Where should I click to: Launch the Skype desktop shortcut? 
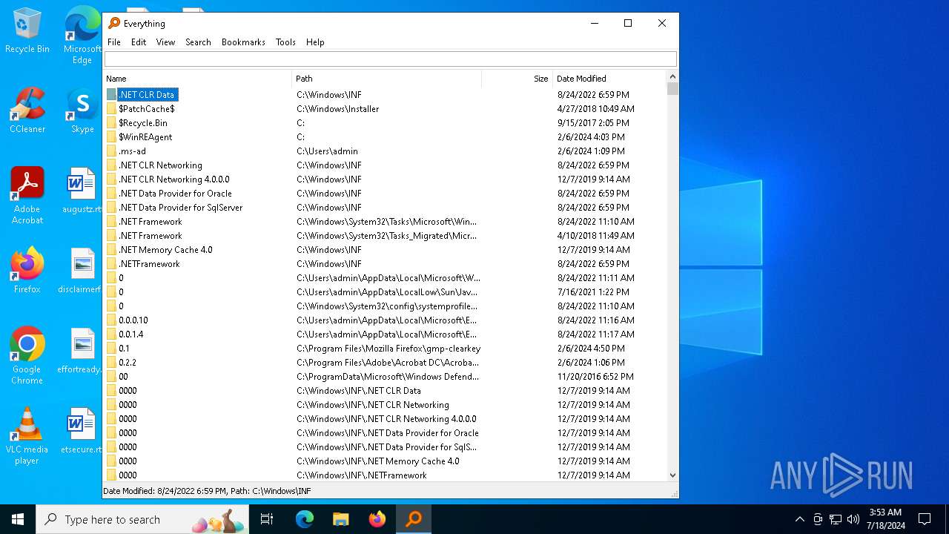(x=82, y=110)
